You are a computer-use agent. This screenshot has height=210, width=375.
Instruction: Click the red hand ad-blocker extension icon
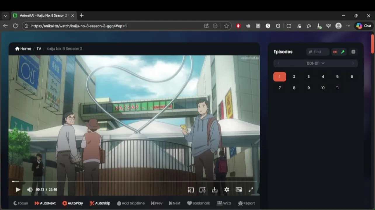pyautogui.click(x=239, y=26)
